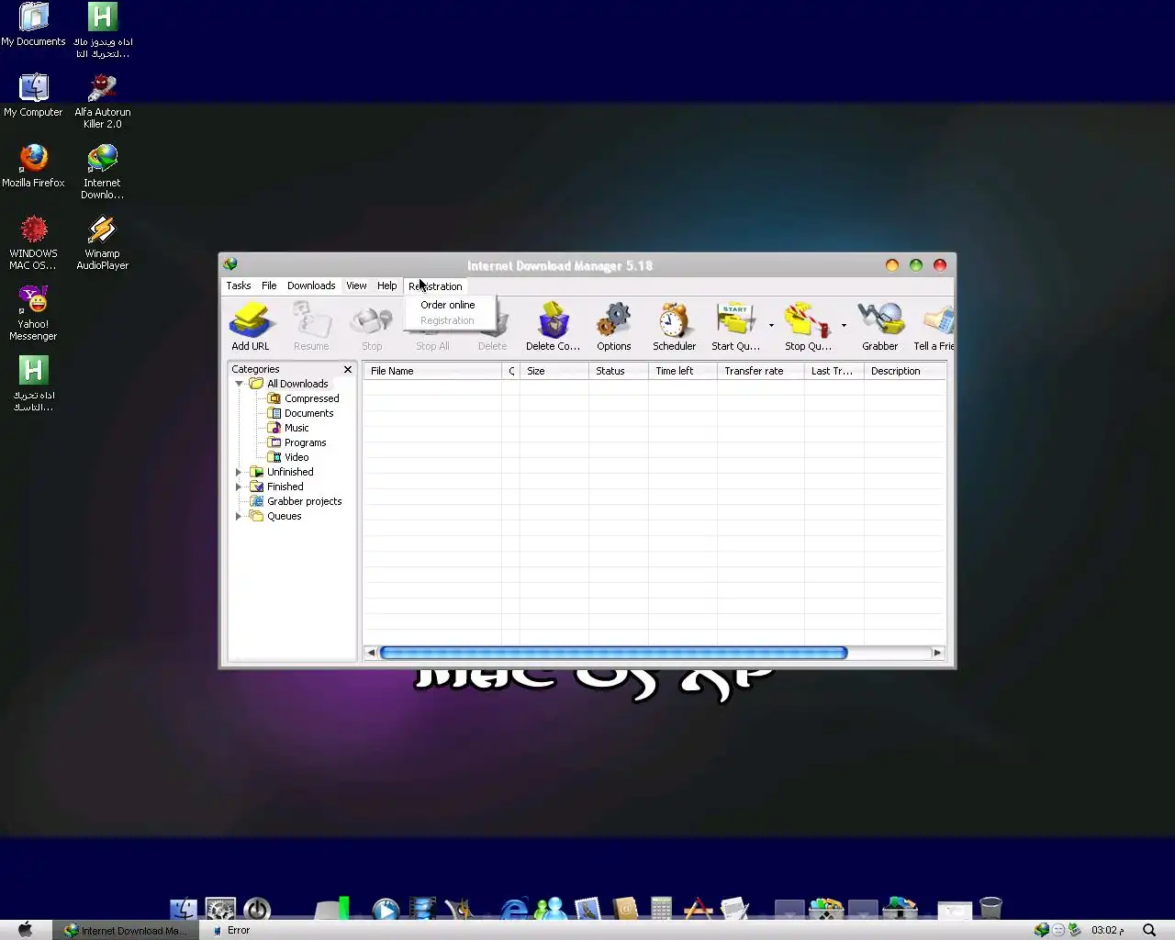The height and width of the screenshot is (940, 1175).
Task: Select the Music category
Action: pyautogui.click(x=288, y=428)
